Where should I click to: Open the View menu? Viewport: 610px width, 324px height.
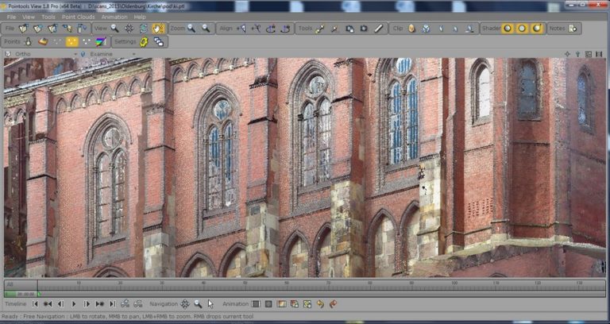tap(29, 17)
